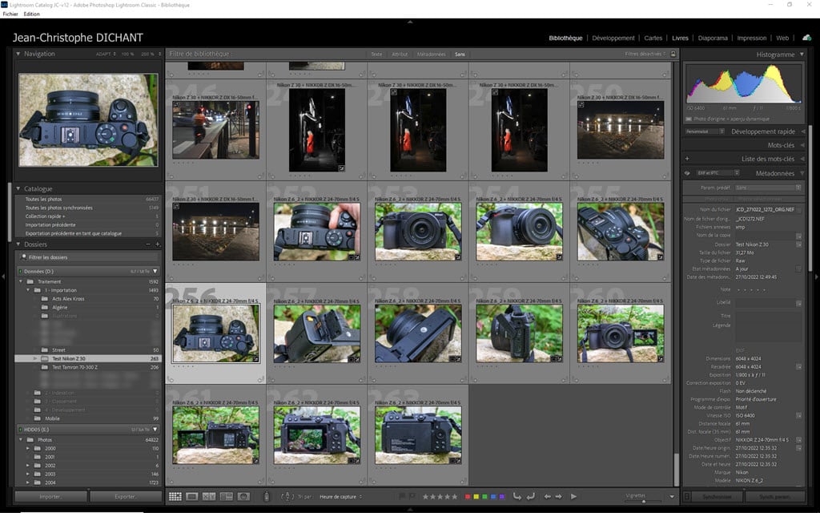Switch to Grid view in the toolbar
This screenshot has width=820, height=513.
pyautogui.click(x=175, y=496)
